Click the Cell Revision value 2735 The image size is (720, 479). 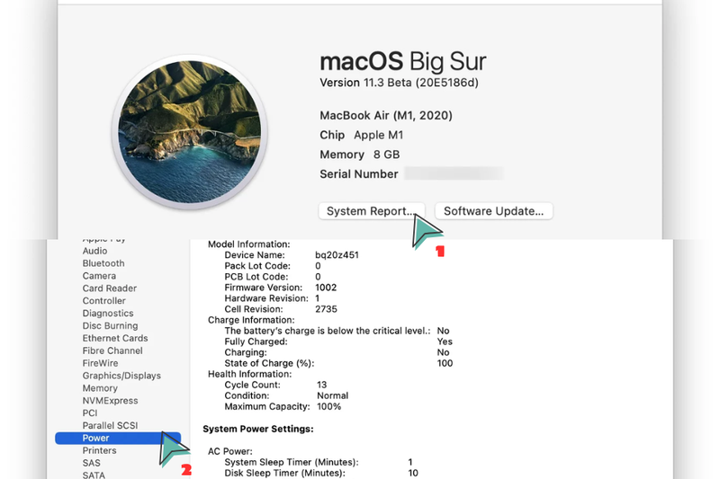[x=326, y=309]
